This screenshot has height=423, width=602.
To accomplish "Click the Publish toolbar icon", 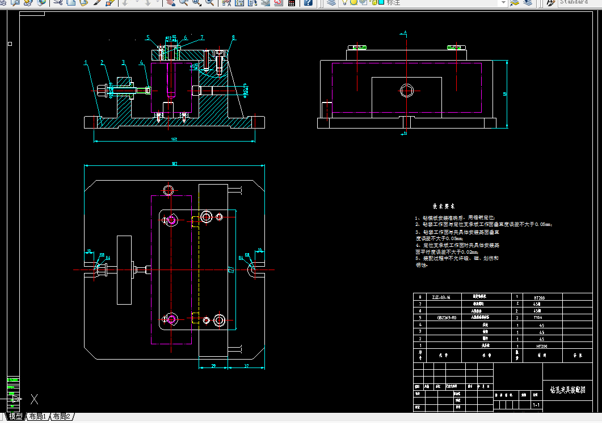I will 28,2.
